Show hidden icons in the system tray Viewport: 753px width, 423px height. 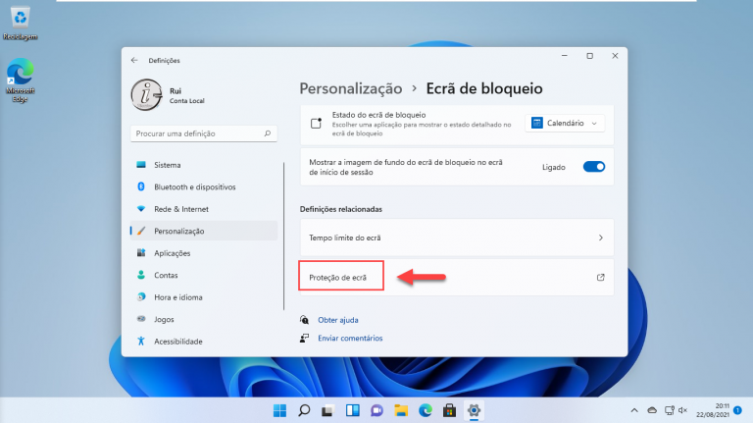634,410
